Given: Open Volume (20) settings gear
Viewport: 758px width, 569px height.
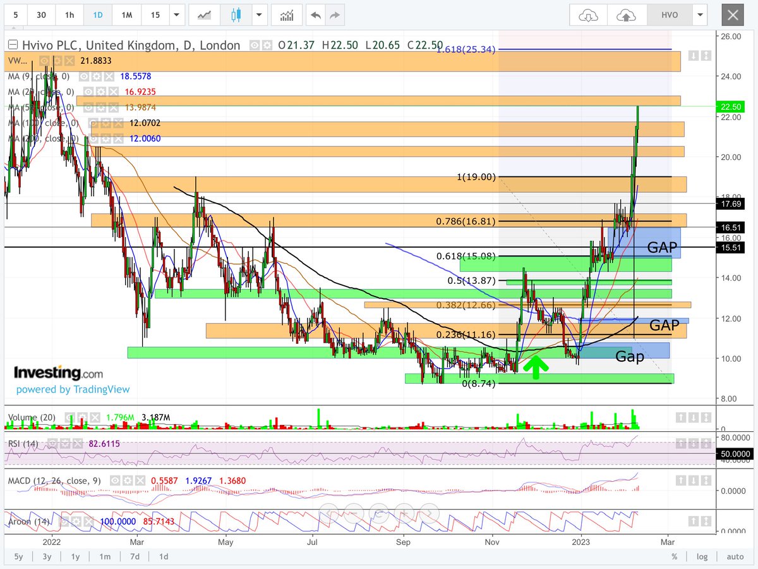Looking at the screenshot, I should pos(83,417).
